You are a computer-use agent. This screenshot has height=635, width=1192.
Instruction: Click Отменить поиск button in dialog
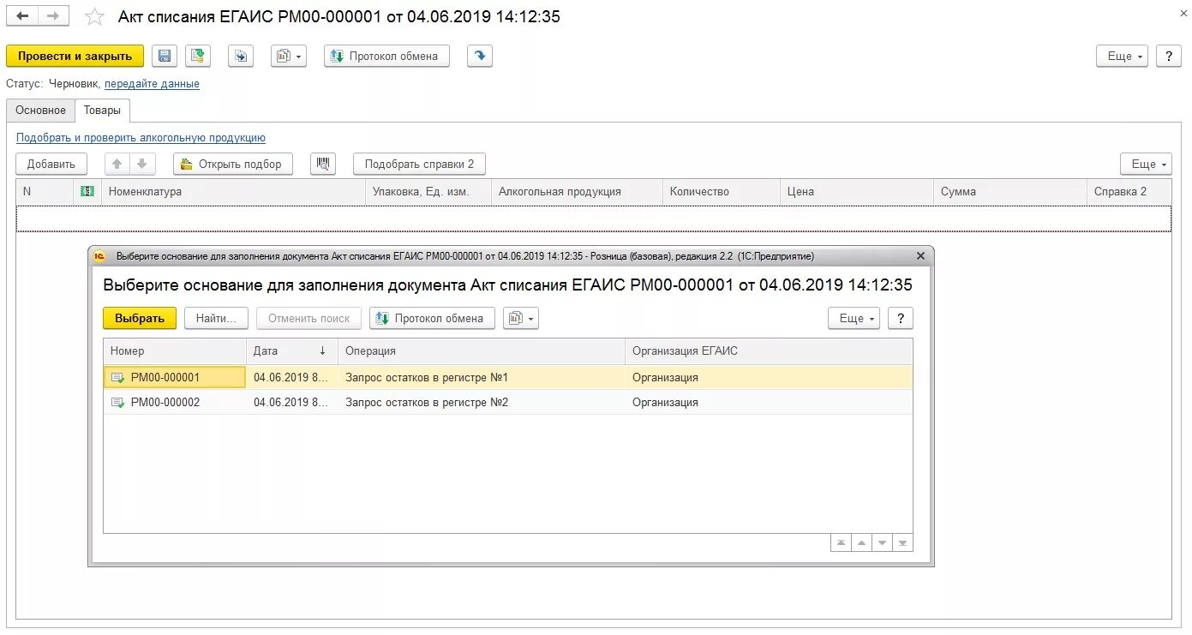[x=309, y=319]
